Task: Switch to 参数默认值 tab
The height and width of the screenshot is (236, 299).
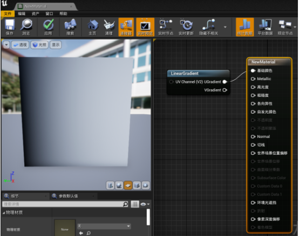Action: [x=68, y=196]
